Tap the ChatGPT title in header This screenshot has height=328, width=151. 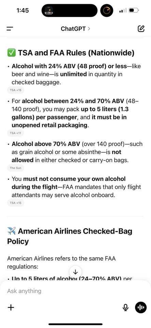(73, 29)
